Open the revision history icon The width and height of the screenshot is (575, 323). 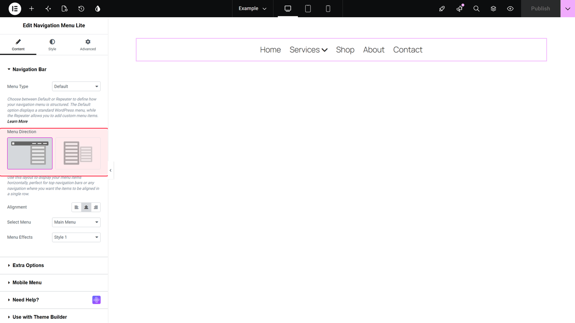[81, 9]
